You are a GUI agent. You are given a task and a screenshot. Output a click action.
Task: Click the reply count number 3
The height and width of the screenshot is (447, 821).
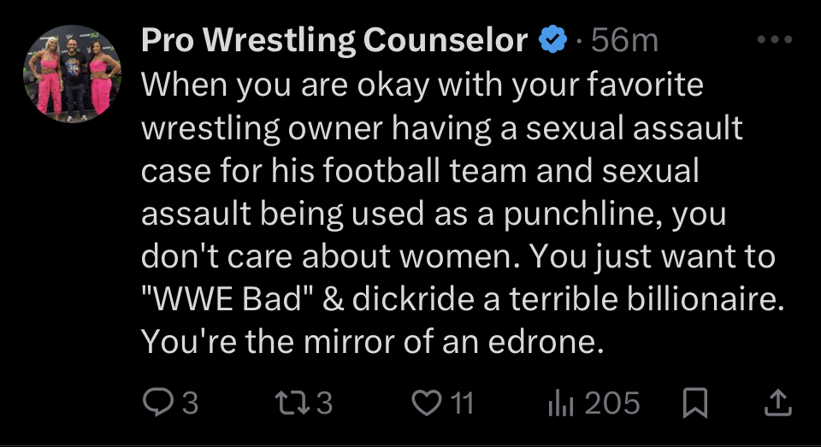point(190,402)
